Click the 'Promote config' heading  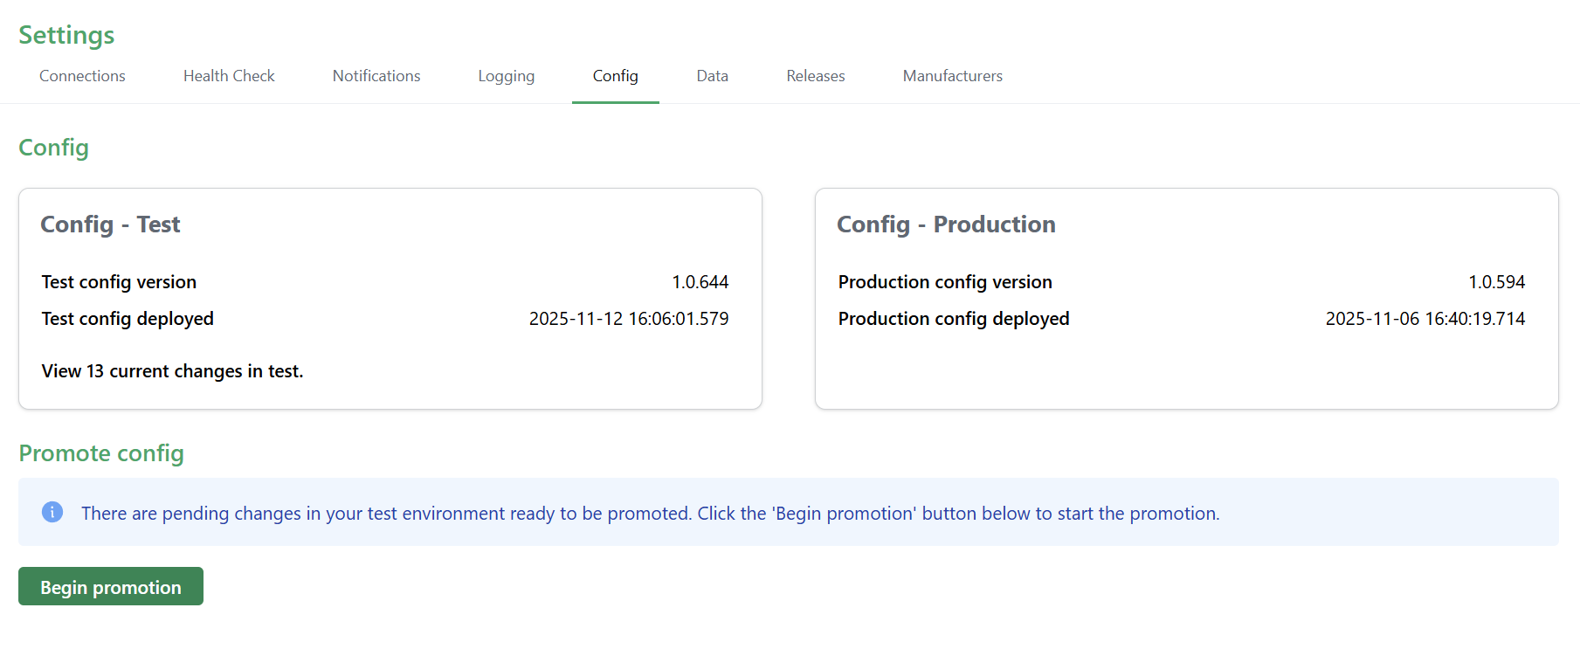pyautogui.click(x=101, y=453)
